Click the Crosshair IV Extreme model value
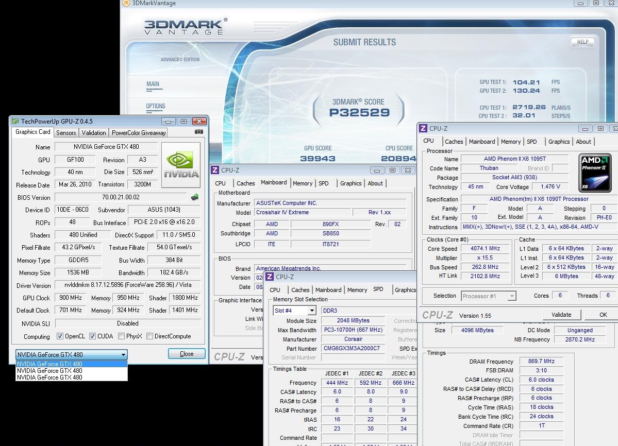This screenshot has width=618, height=446. (x=303, y=212)
